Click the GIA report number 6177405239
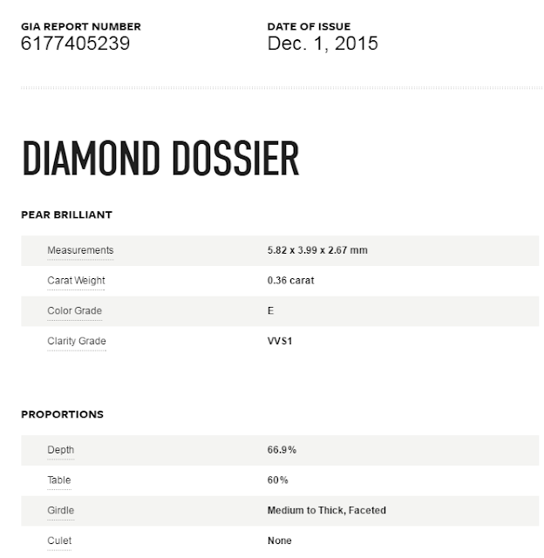Image resolution: width=544 pixels, height=558 pixels. [76, 44]
